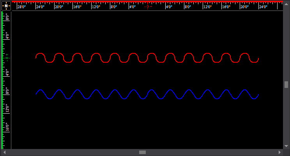Click vertical scrollbar track below the thumb

click(x=286, y=117)
